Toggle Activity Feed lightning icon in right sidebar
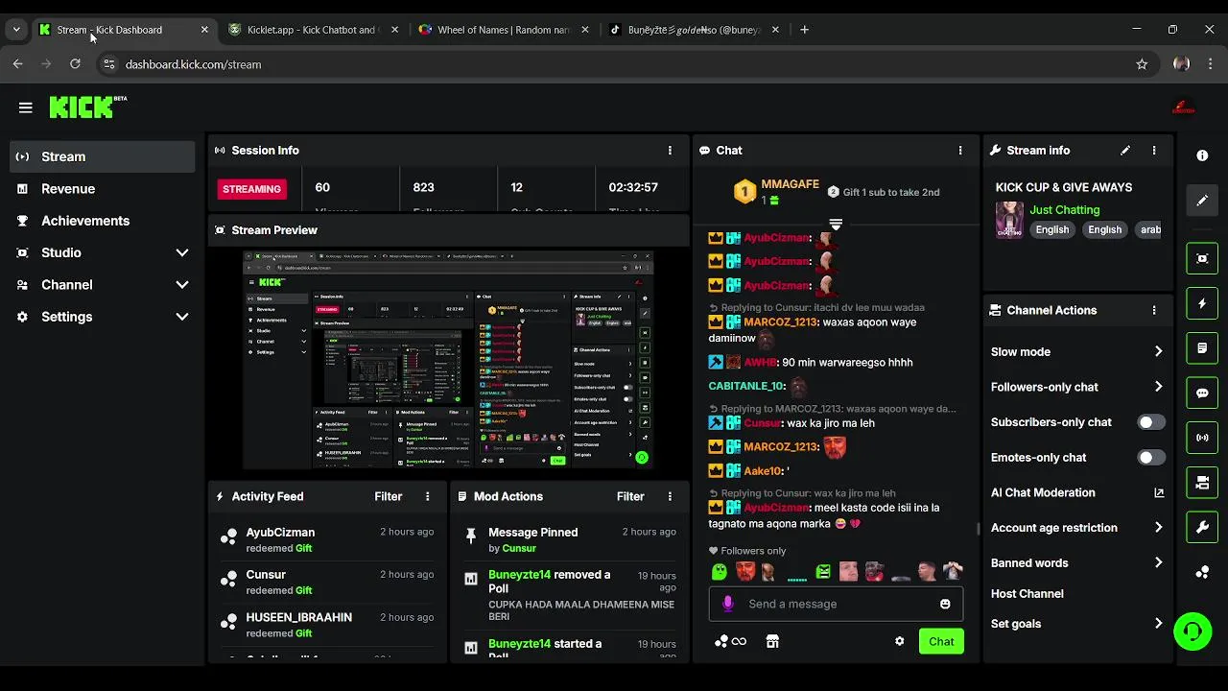This screenshot has width=1228, height=691. pos(1202,303)
